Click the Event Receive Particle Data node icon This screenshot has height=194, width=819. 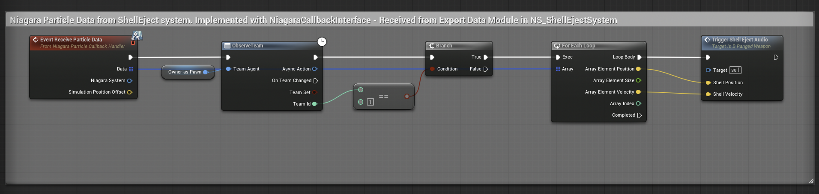click(36, 40)
